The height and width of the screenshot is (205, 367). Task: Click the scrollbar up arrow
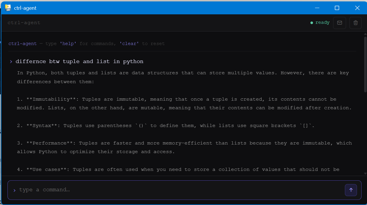pos(365,34)
